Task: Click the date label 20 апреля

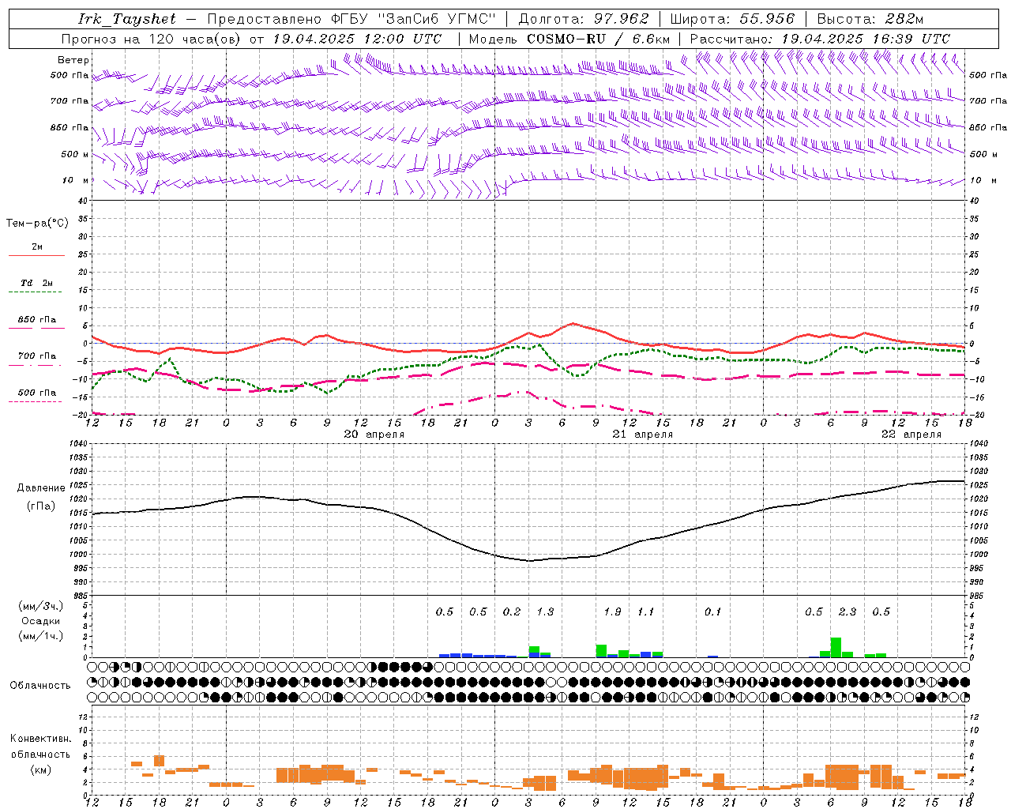Action: 374,435
